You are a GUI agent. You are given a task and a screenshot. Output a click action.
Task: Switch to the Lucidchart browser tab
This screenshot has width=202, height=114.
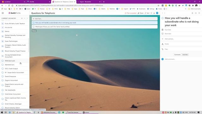click(x=13, y=2)
